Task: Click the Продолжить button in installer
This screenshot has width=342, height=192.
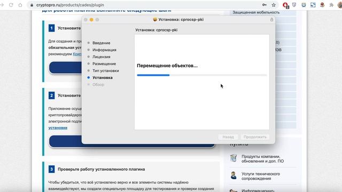Action: pos(255,137)
